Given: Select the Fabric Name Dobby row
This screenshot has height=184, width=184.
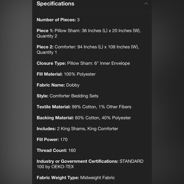Looking at the screenshot, I should [58, 85].
